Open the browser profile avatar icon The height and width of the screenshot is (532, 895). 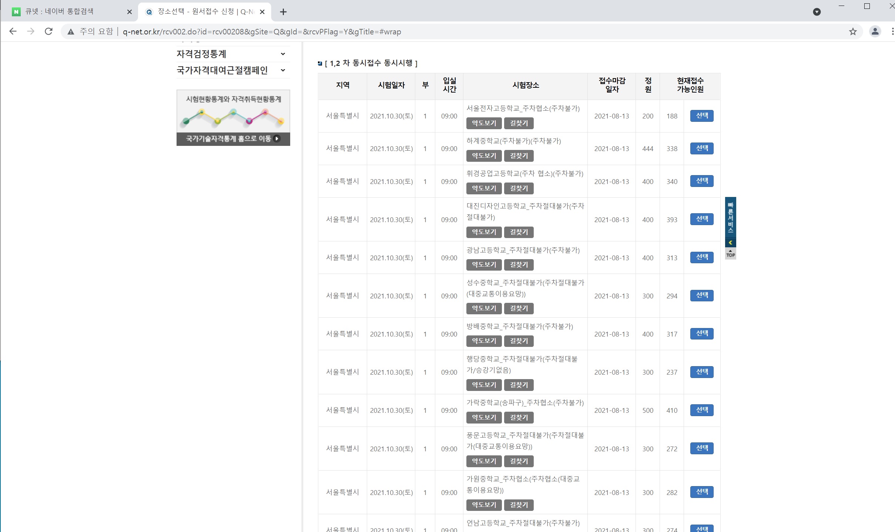click(x=875, y=31)
